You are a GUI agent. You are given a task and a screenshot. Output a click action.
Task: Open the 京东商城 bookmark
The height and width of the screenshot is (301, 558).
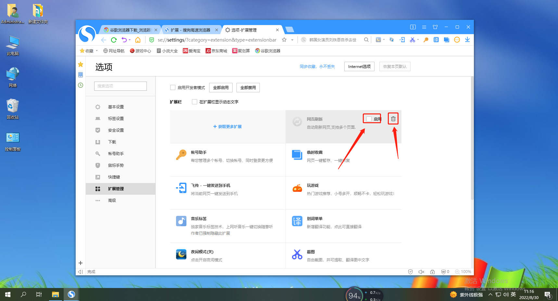[x=216, y=51]
